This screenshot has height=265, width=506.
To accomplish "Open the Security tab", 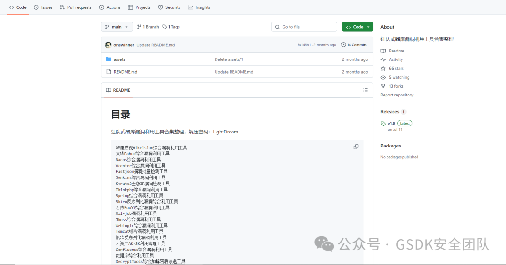I will coord(170,7).
